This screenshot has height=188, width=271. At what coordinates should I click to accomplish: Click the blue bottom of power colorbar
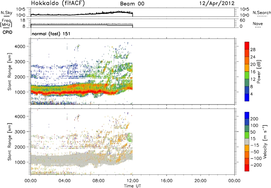tap(247, 98)
